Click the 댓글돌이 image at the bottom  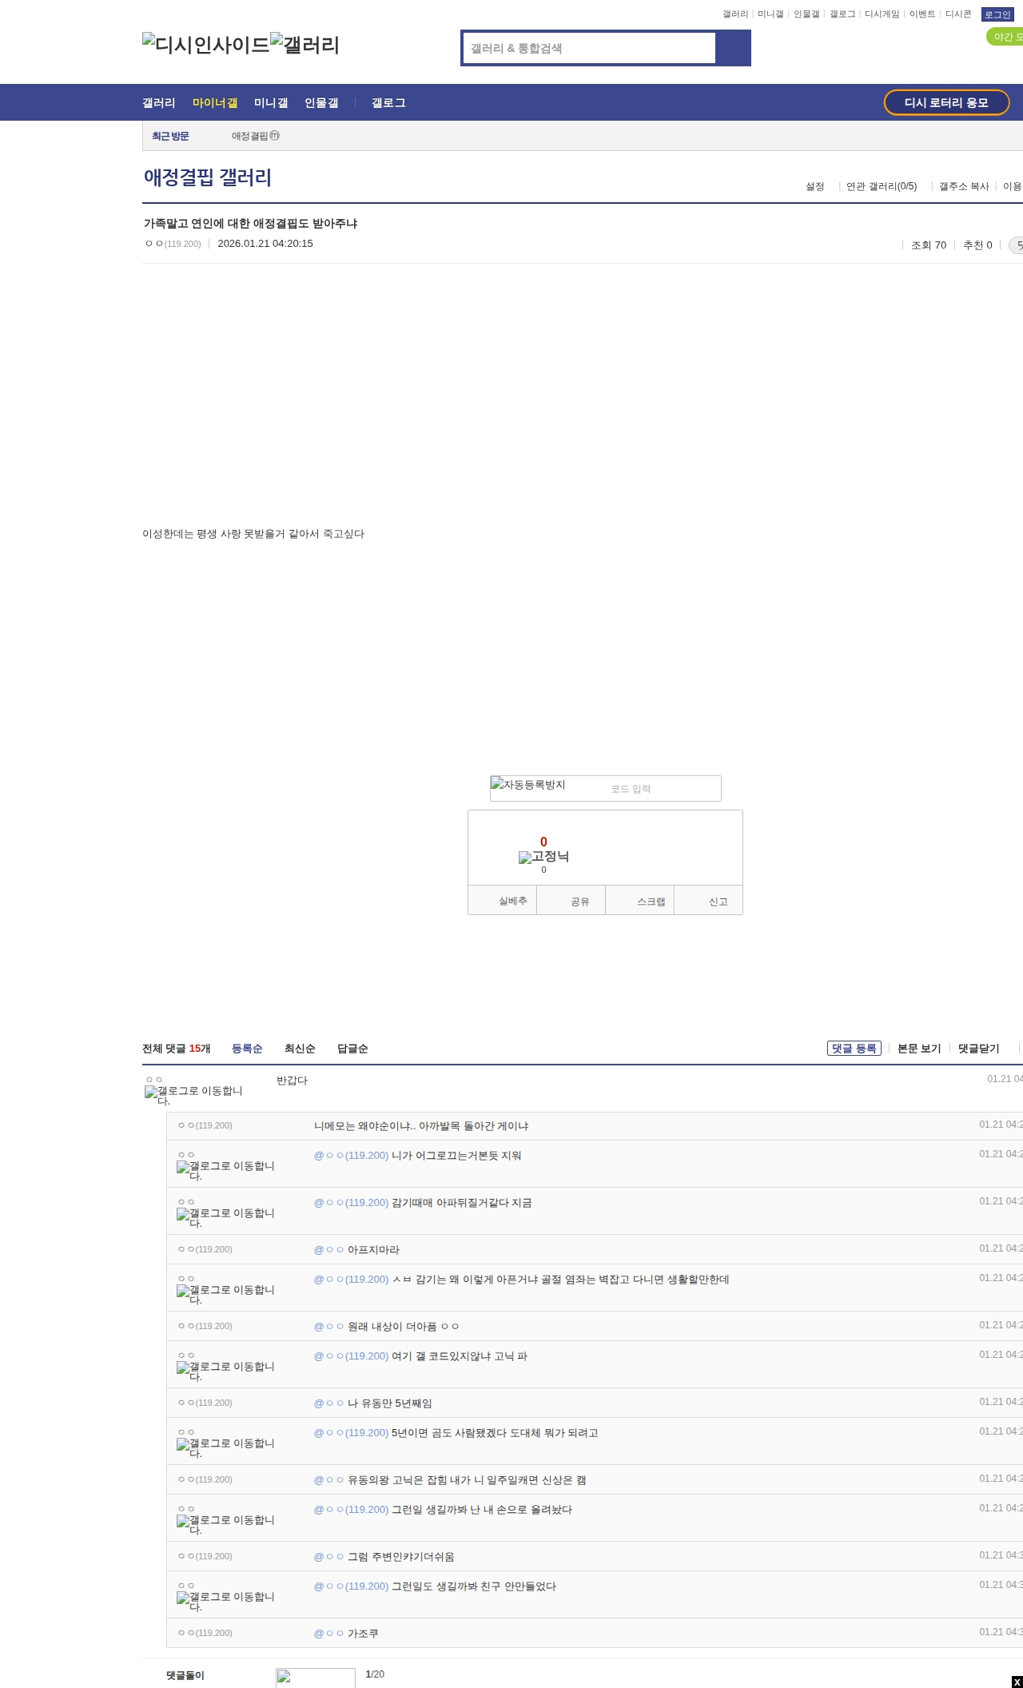(x=316, y=1678)
